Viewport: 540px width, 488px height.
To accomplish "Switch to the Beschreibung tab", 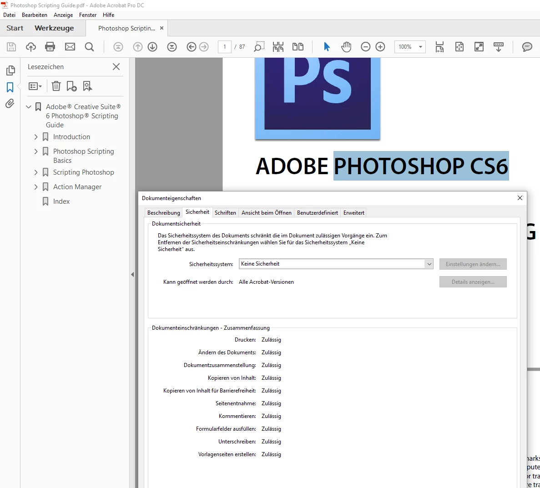I will coord(164,213).
